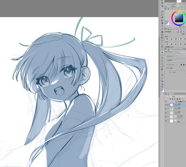Toggle the box beside レイヤー 3 eye
Image resolution: width=186 pixels, height=167 pixels.
click(x=168, y=109)
